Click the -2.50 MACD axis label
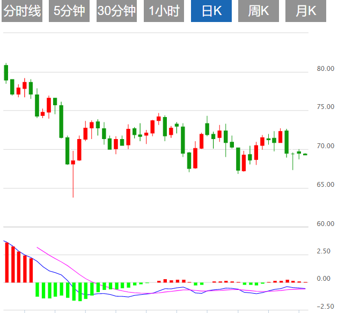The width and height of the screenshot is (338, 313). point(323,307)
